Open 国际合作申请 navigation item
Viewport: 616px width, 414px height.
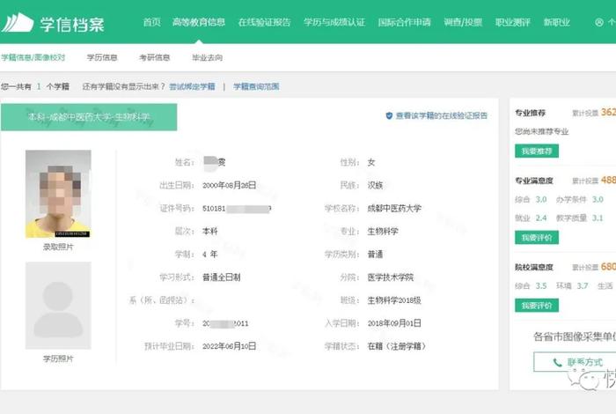pos(404,22)
